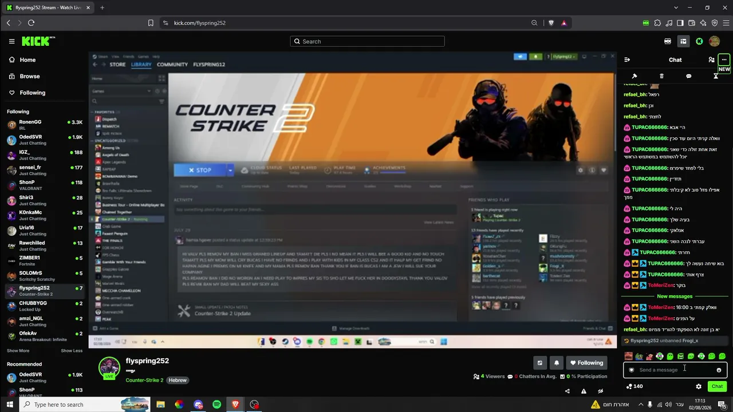
Task: Click the square icon button left of the bell
Action: point(539,363)
